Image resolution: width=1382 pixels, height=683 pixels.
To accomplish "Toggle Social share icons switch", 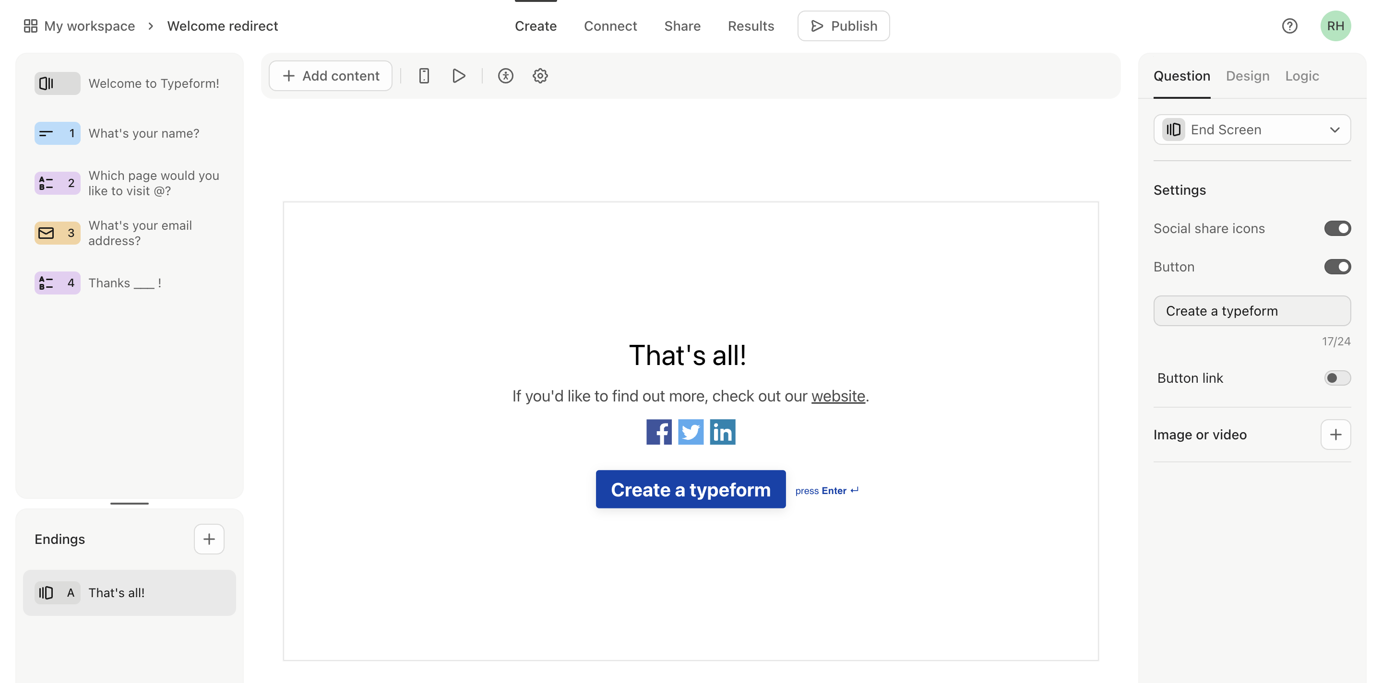I will 1337,228.
